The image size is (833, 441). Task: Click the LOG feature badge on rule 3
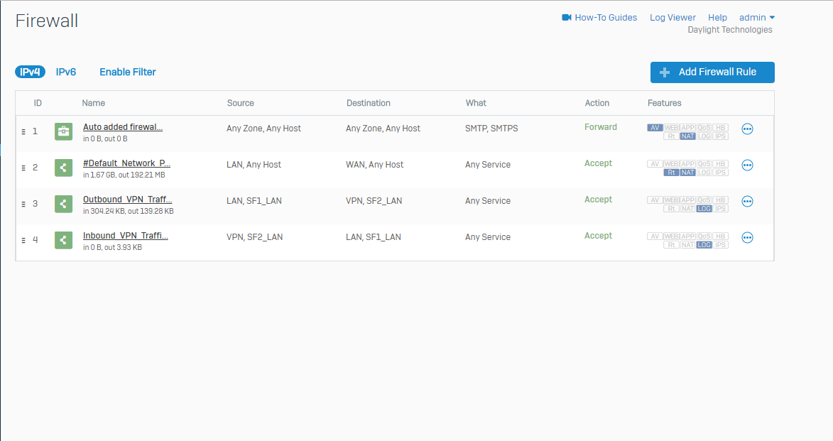[704, 209]
